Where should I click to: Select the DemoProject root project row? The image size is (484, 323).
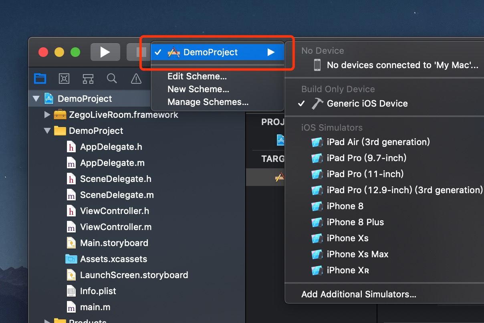click(137, 99)
